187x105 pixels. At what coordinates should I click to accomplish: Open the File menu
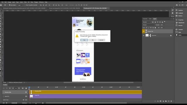2,2
